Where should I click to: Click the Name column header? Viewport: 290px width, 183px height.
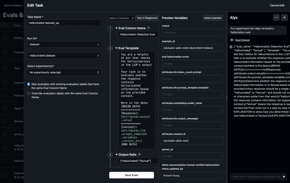[17, 25]
